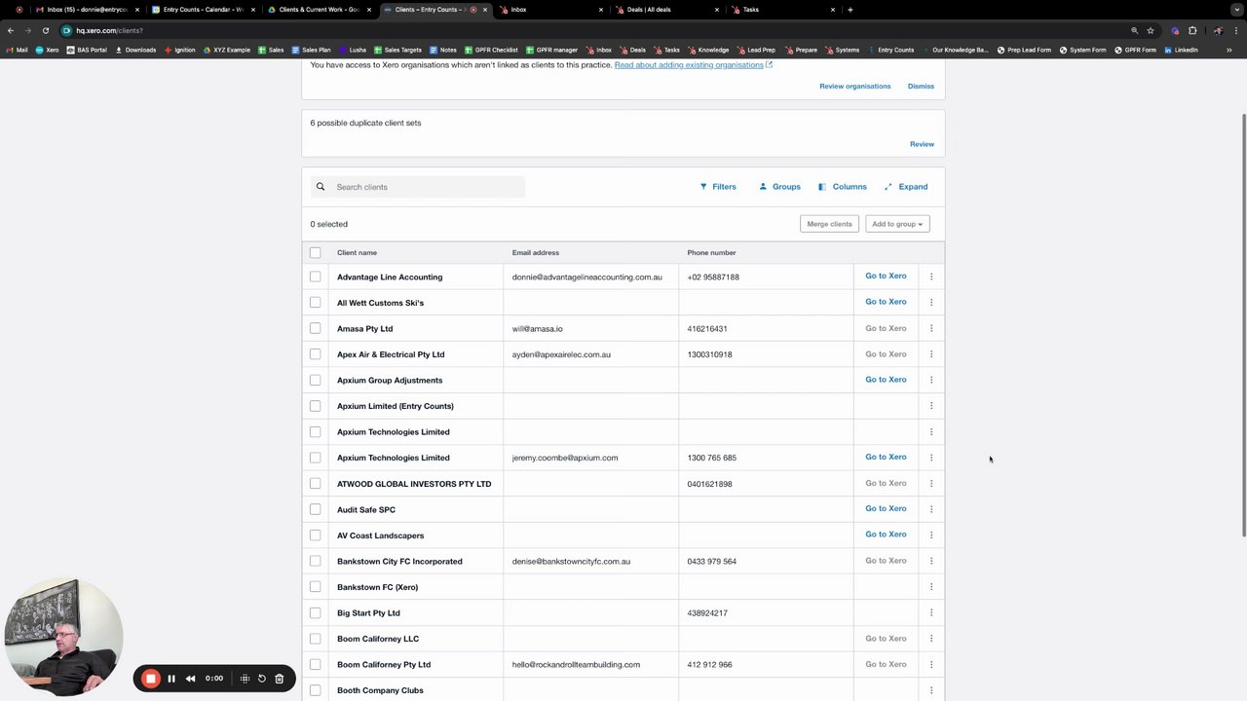
Task: Open options menu for ATWOOD GLOBAL INVESTORS
Action: pyautogui.click(x=931, y=484)
